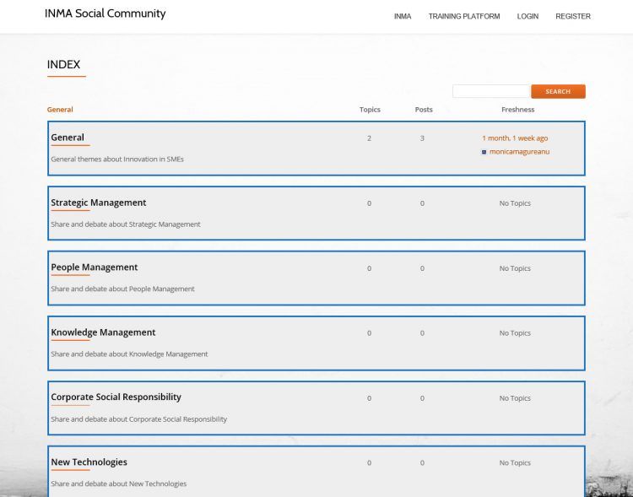Click 'Share and debate about People Management' text

pos(122,289)
